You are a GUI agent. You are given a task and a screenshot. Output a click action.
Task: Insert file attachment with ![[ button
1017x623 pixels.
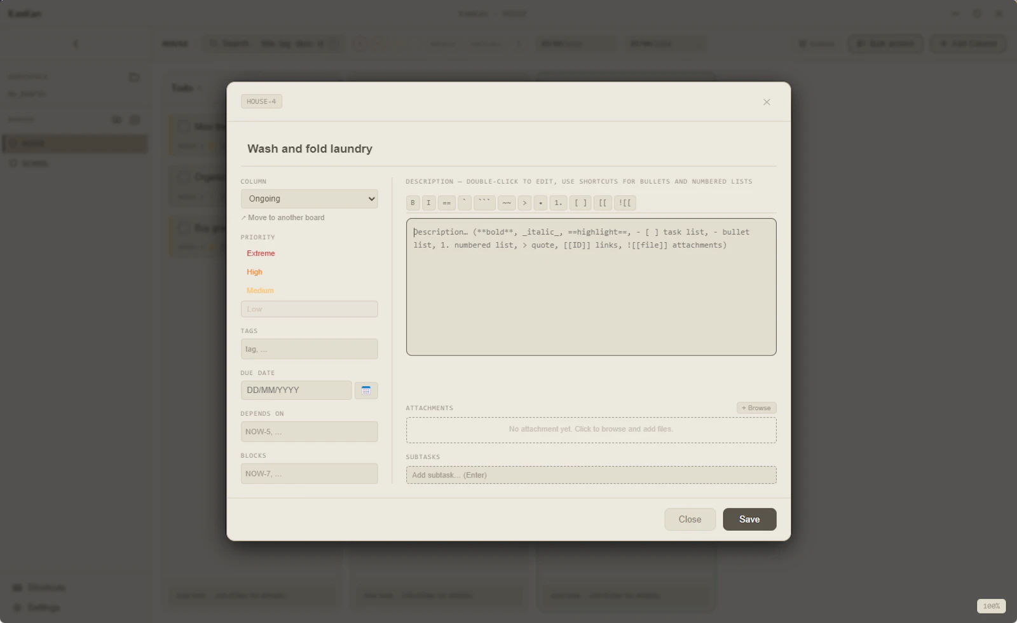(625, 203)
